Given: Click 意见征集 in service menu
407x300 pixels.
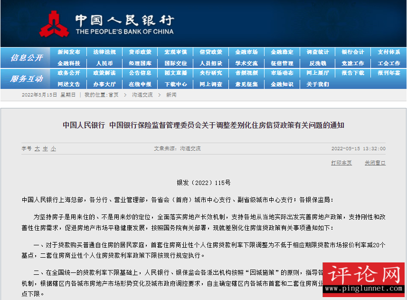Looking at the screenshot, I should pyautogui.click(x=246, y=85).
